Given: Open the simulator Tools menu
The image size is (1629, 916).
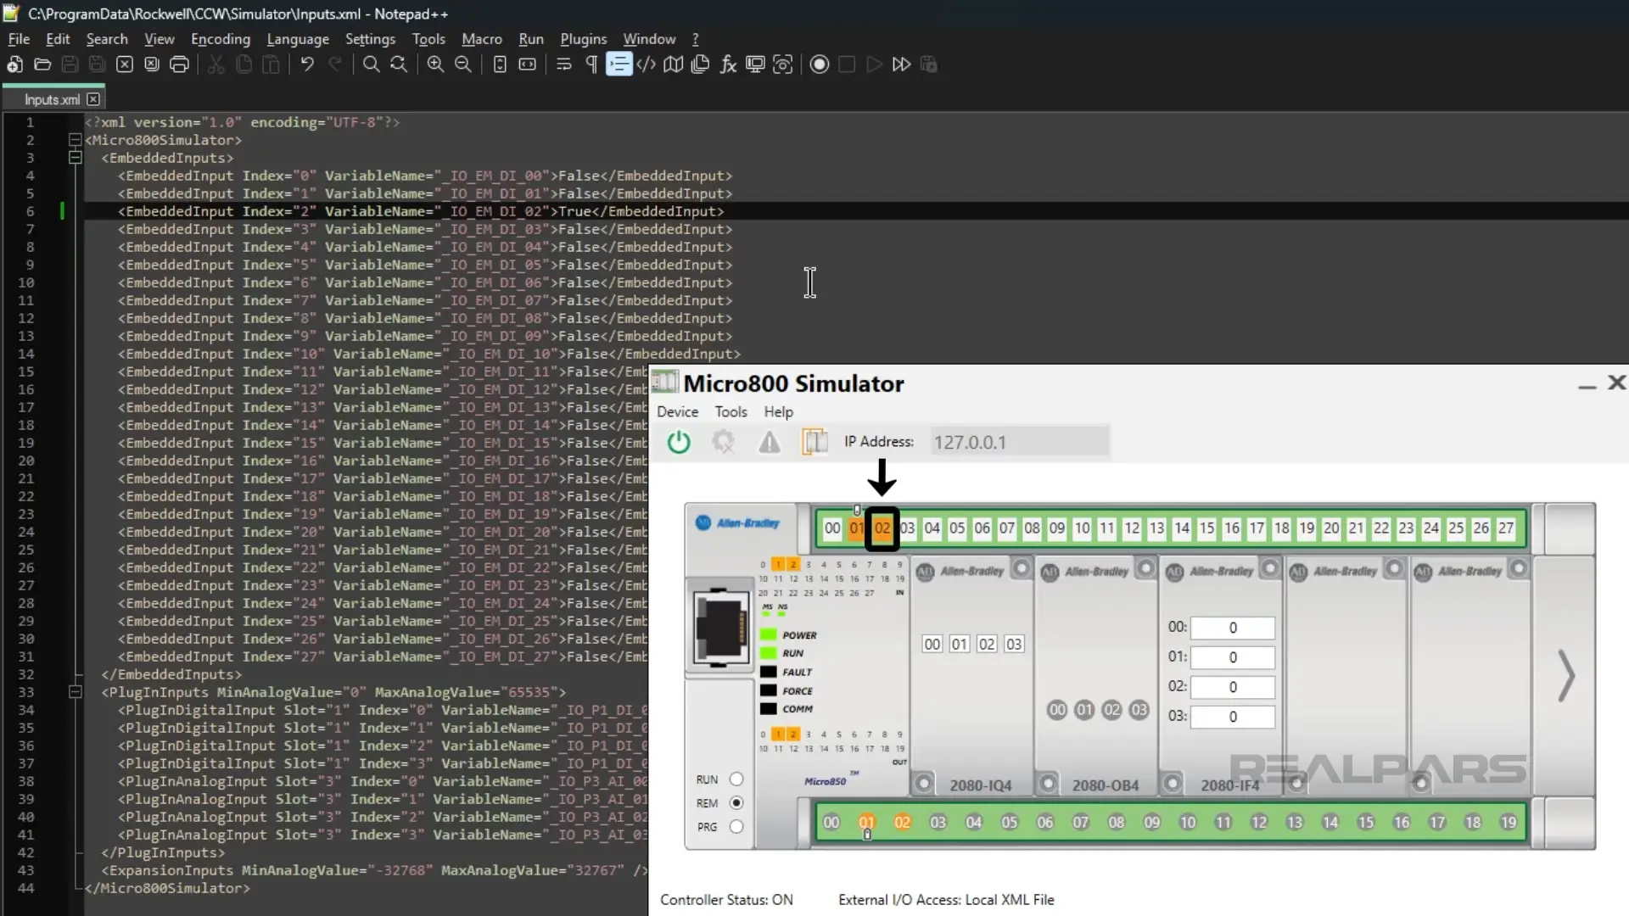Looking at the screenshot, I should [731, 411].
